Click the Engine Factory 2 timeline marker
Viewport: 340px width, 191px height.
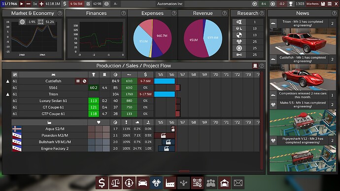tap(167, 149)
